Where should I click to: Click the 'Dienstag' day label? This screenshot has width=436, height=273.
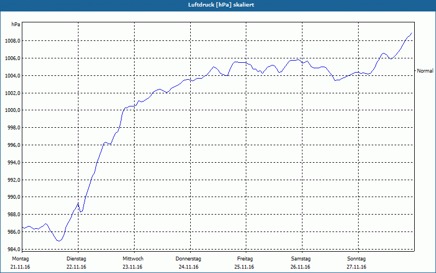coord(76,259)
